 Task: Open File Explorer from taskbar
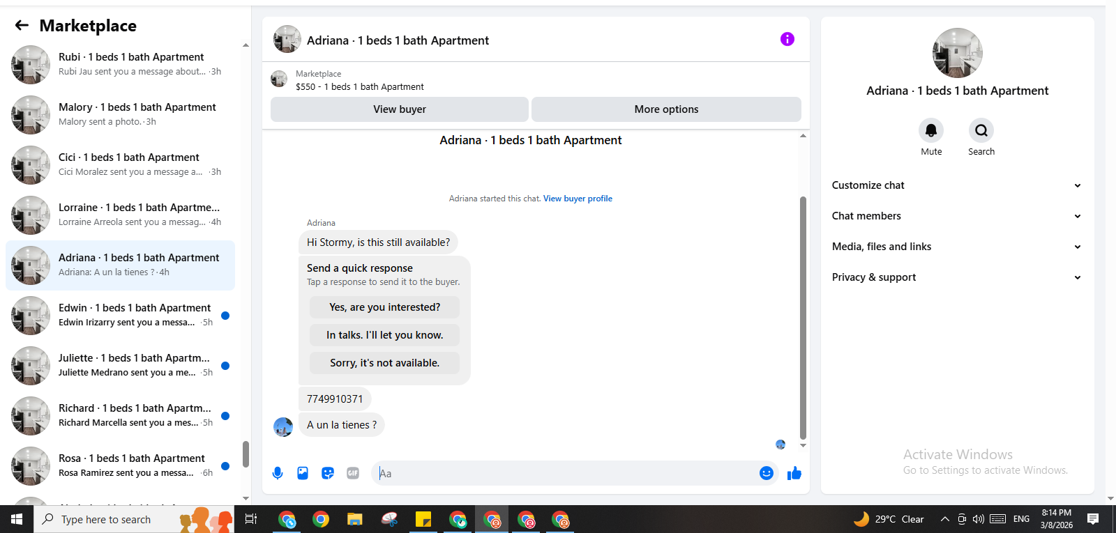coord(355,519)
